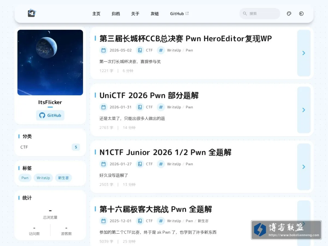Open the 主页 navigation item
The image size is (328, 246).
pos(96,14)
